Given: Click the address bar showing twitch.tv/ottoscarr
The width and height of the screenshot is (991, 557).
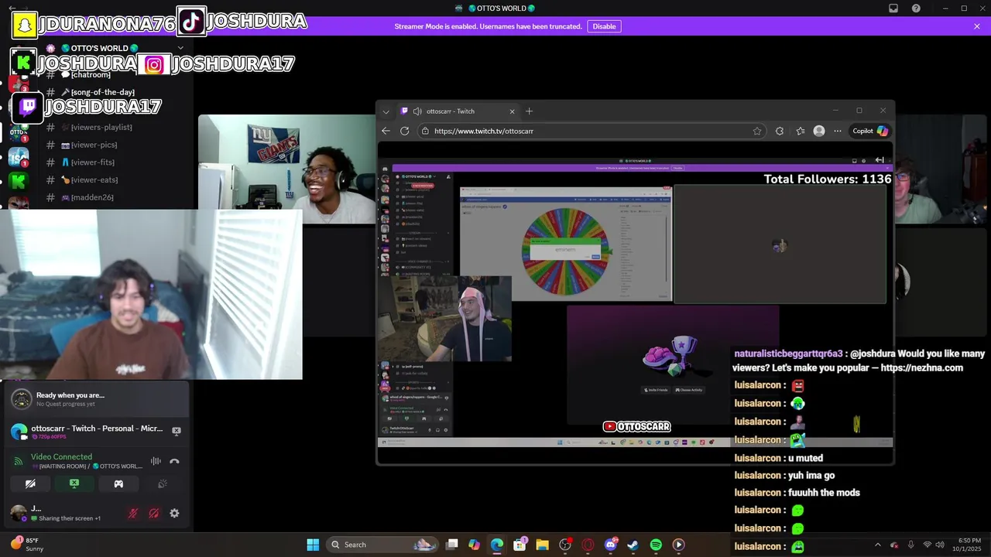Looking at the screenshot, I should coord(592,131).
